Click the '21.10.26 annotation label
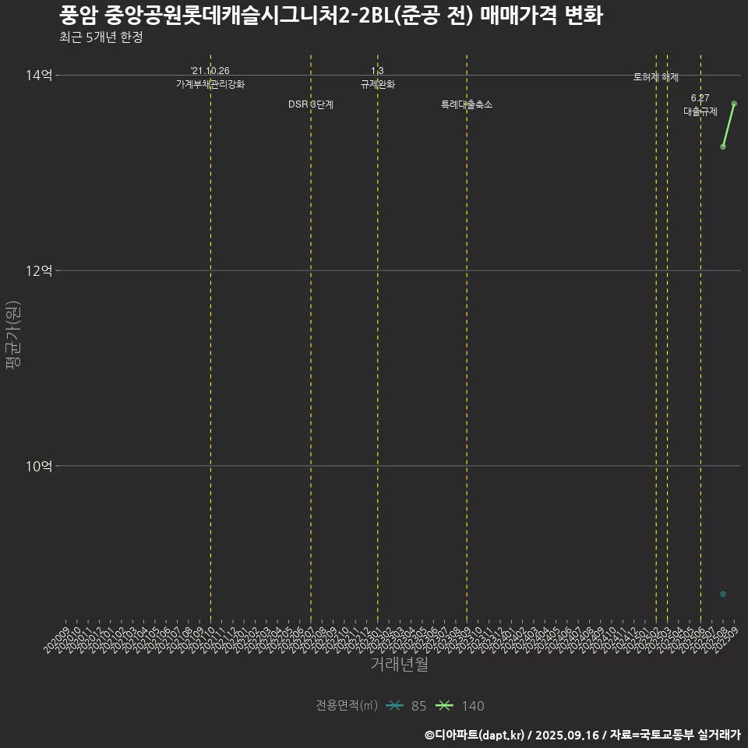The height and width of the screenshot is (748, 748). point(210,71)
